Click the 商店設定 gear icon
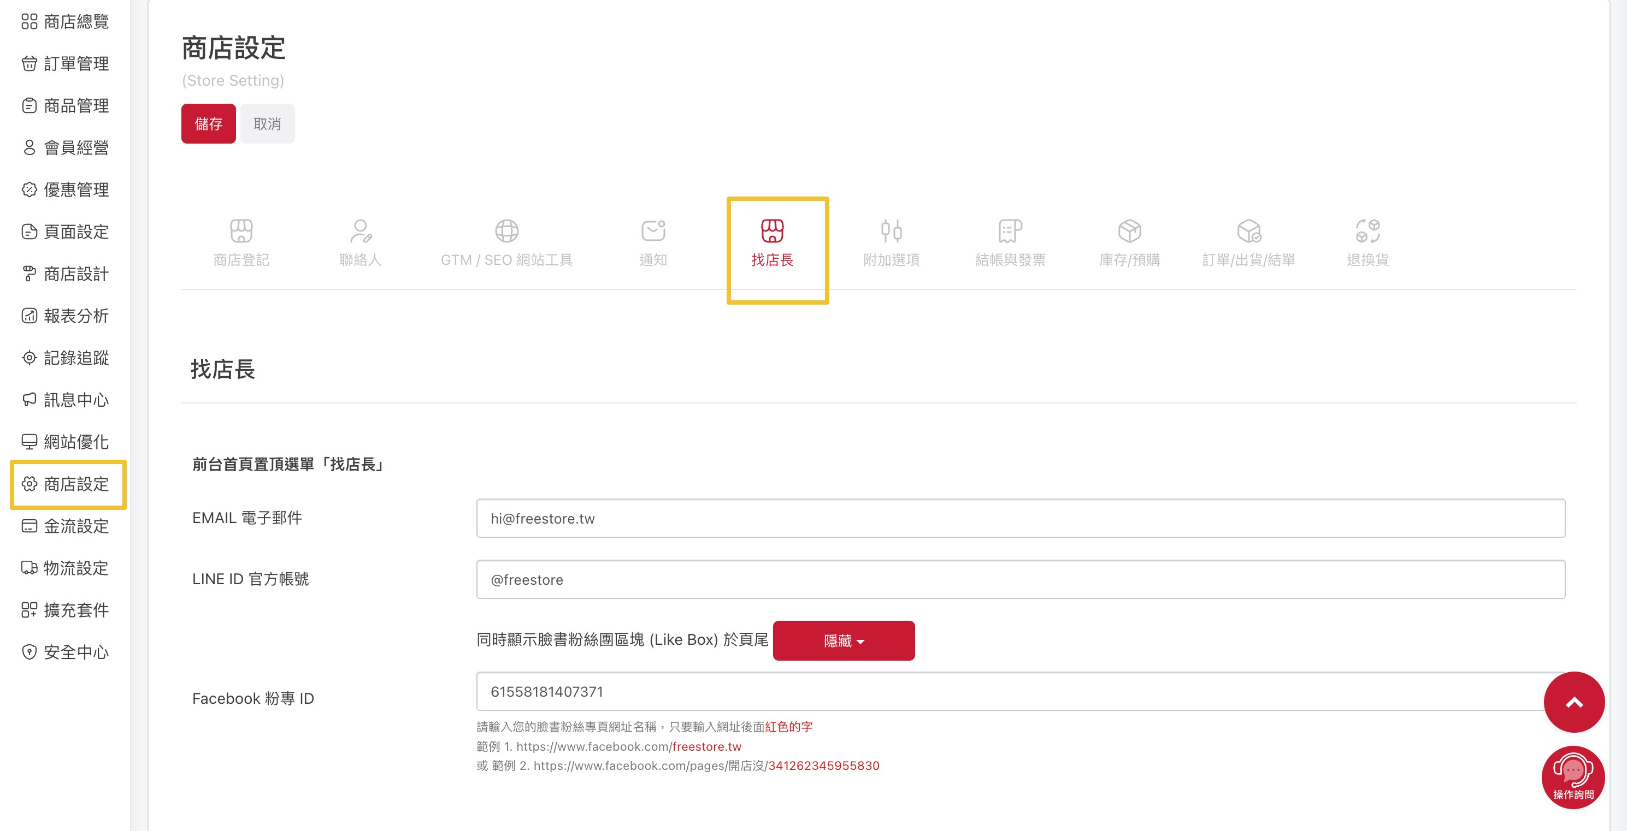This screenshot has height=831, width=1627. (x=29, y=484)
